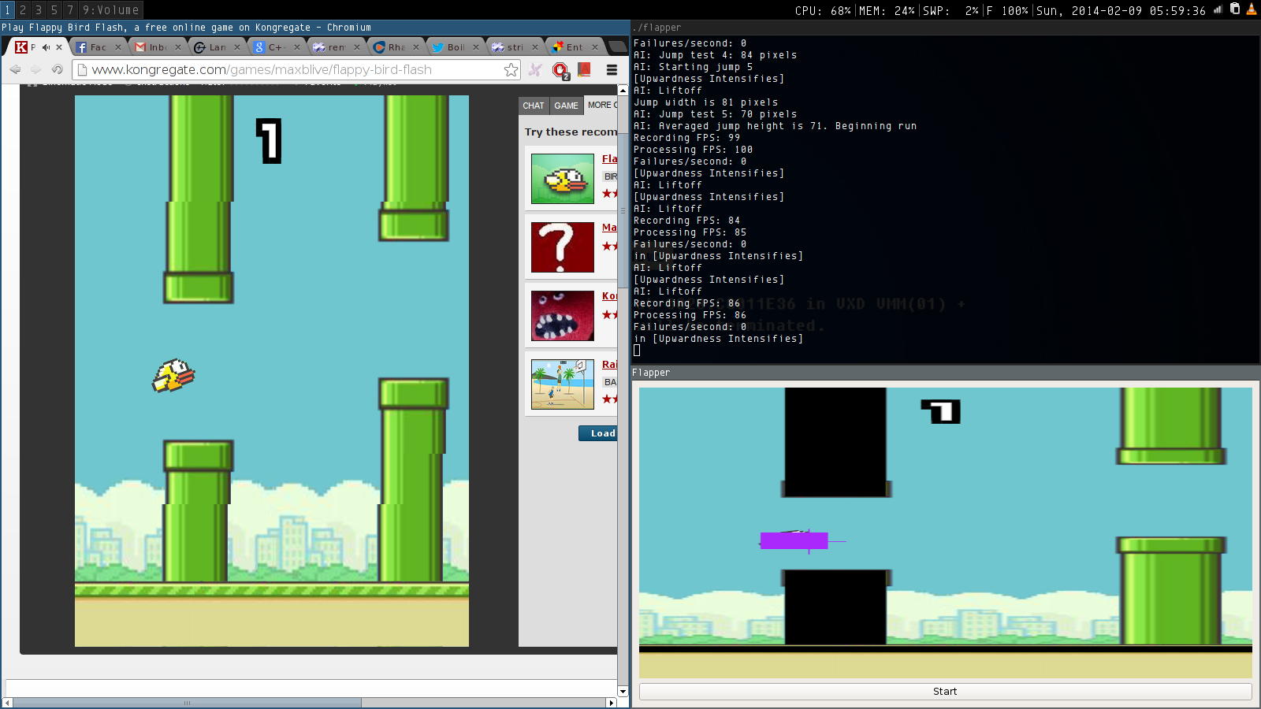Switch to the 'rem' browser tab
The height and width of the screenshot is (709, 1261).
(x=336, y=47)
